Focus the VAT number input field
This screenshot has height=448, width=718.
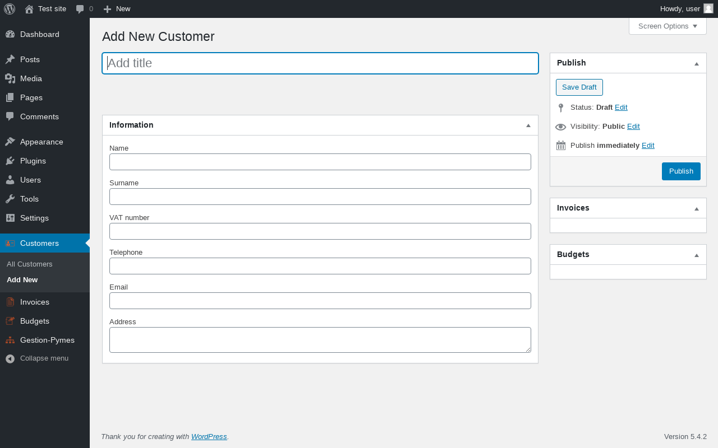(320, 231)
